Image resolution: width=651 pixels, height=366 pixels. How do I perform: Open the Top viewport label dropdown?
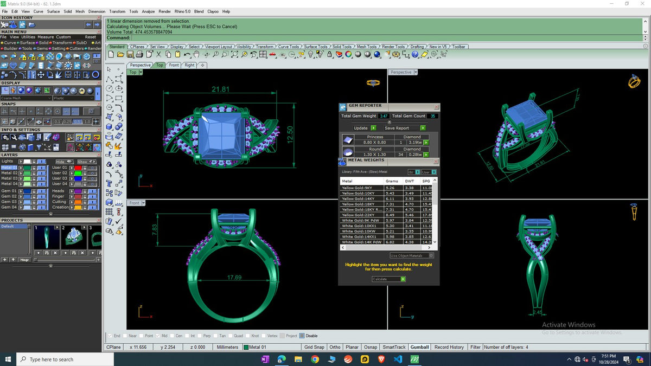coord(141,72)
